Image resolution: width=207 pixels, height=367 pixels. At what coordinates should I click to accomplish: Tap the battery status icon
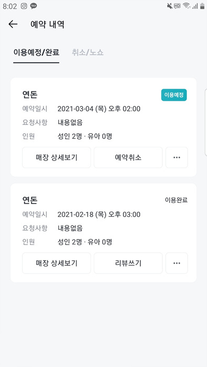202,6
